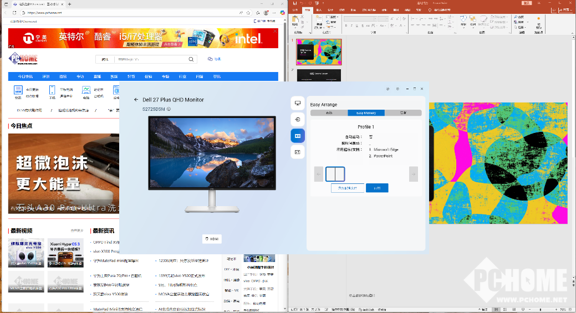The height and width of the screenshot is (313, 576).
Task: Collapse the PowerPoint ribbon with chevron
Action: click(x=572, y=33)
